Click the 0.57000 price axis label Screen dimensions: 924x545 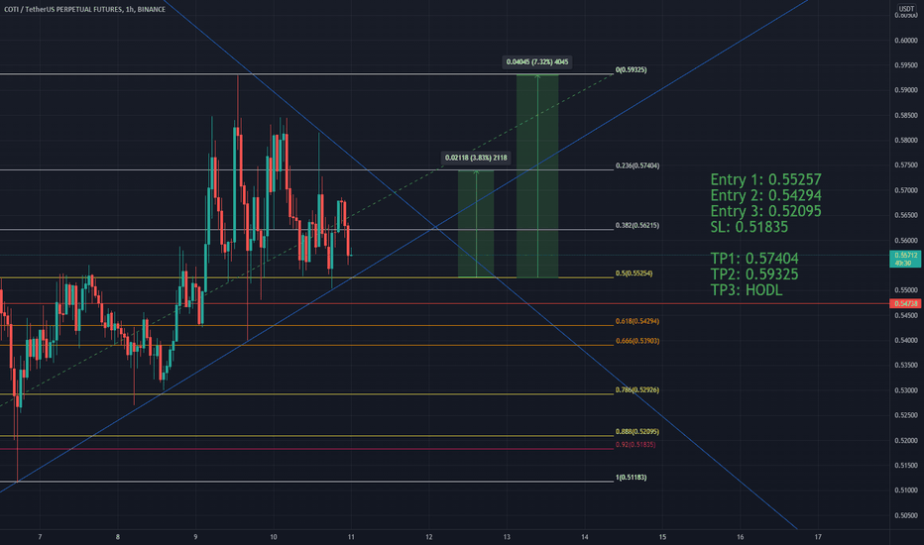tap(906, 190)
